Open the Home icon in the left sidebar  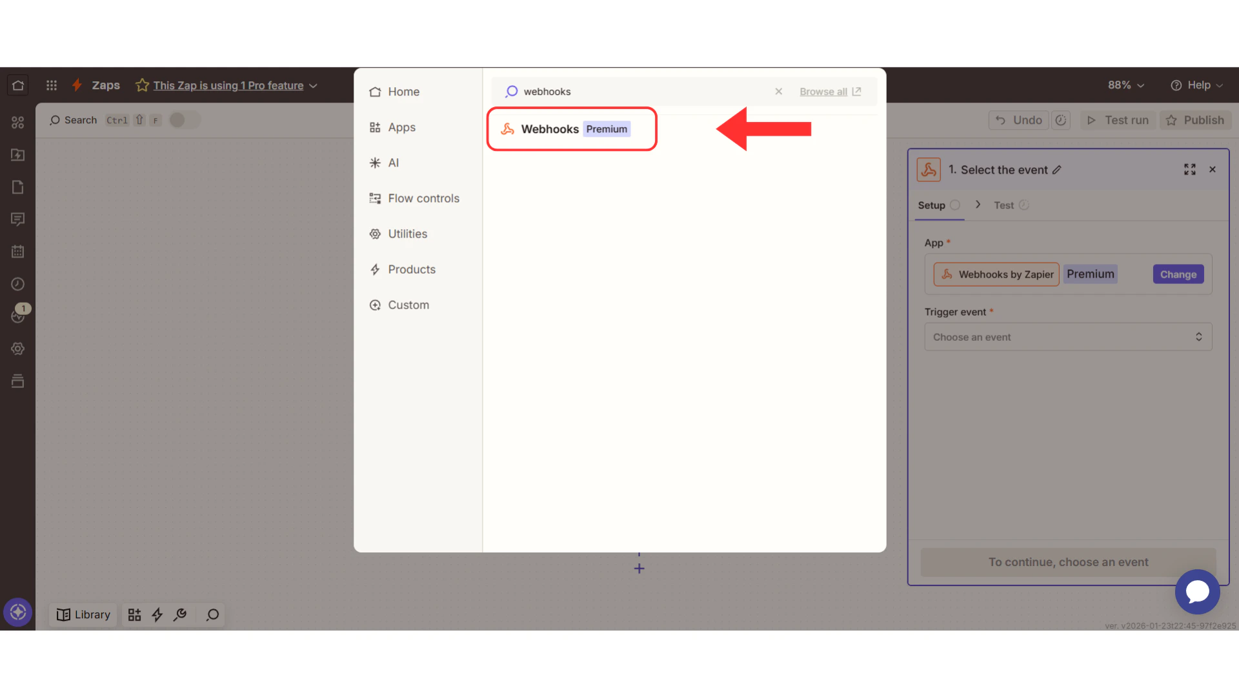pyautogui.click(x=17, y=85)
